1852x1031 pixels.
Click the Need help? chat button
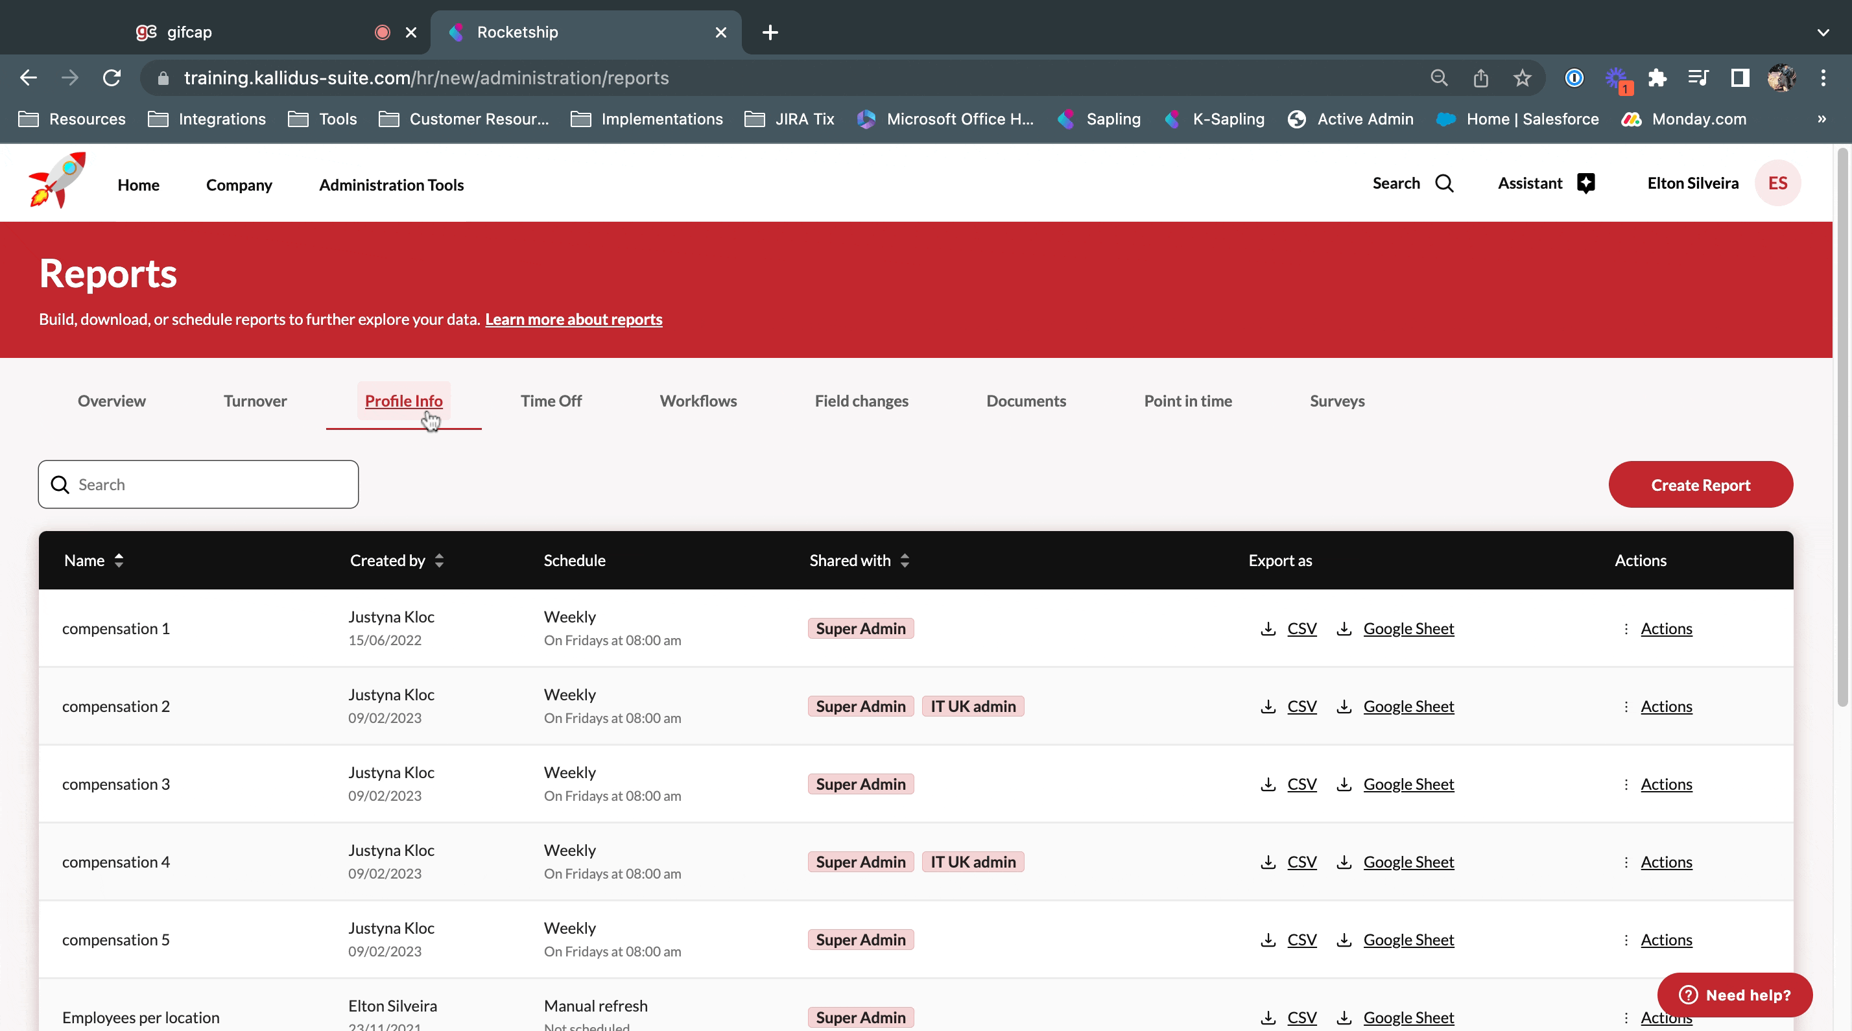coord(1733,994)
